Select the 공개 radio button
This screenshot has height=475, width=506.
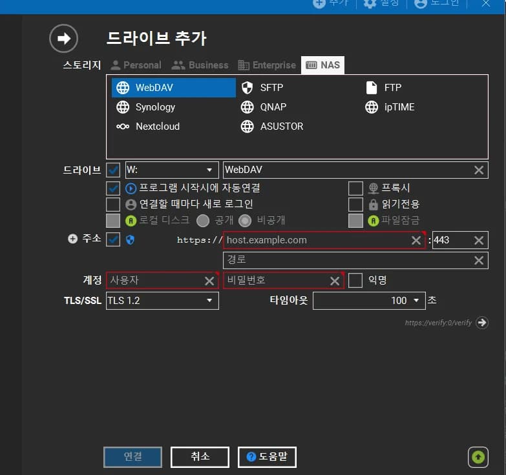(203, 221)
